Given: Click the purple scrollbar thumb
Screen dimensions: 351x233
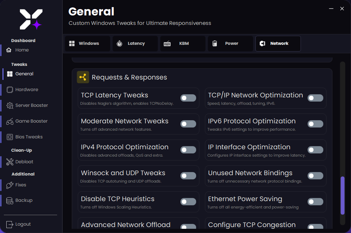Looking at the screenshot, I should (343, 196).
